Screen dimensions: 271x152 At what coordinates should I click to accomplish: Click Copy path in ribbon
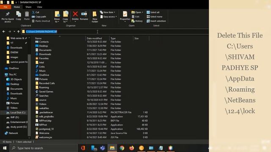tap(39, 17)
